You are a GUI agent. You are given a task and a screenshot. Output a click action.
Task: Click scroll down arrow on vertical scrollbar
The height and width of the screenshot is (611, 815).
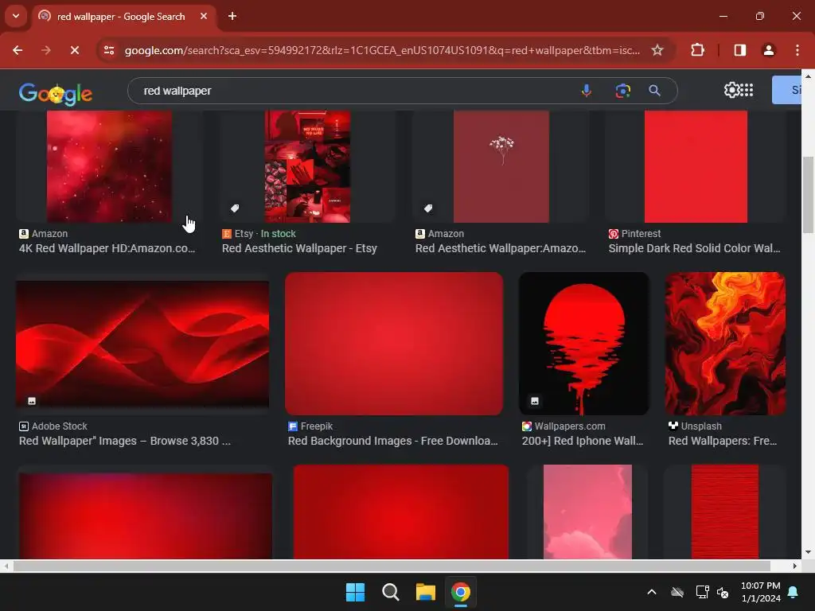(808, 552)
